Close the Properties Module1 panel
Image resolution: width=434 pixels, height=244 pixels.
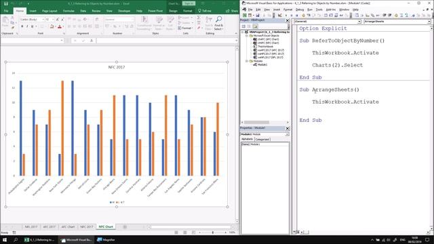click(x=288, y=128)
